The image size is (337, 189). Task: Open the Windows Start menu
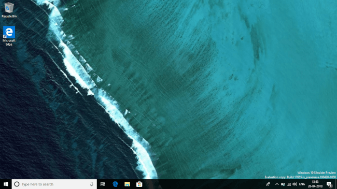click(6, 184)
